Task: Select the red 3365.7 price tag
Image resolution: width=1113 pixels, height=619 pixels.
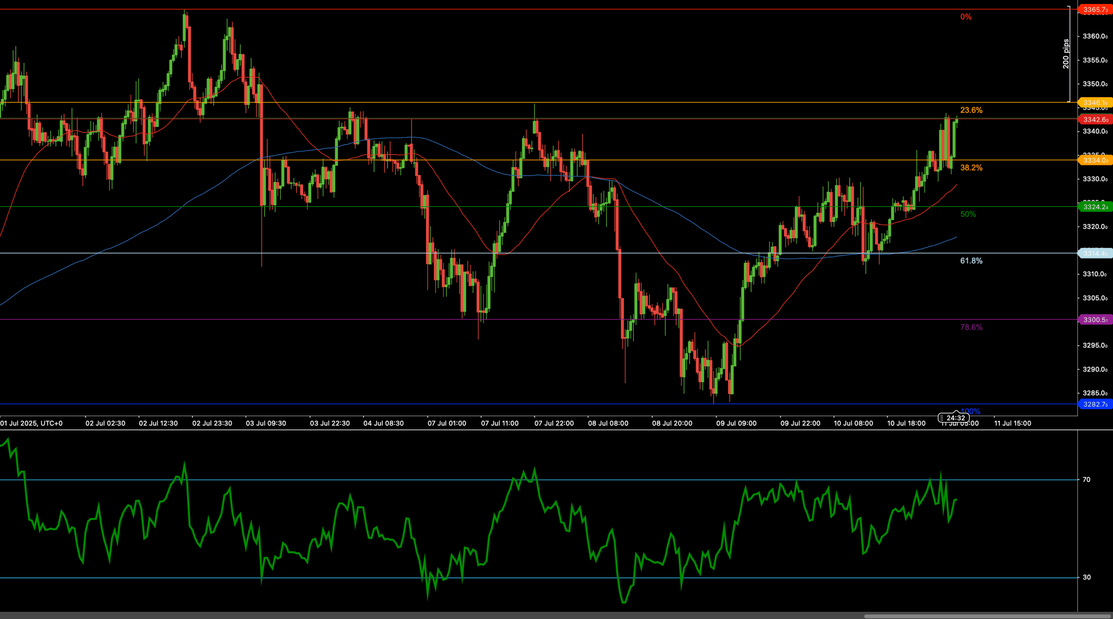Action: [1095, 10]
